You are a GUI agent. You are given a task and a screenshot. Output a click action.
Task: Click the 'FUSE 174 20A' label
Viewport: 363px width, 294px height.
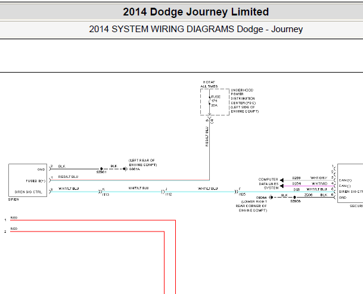pos(216,101)
